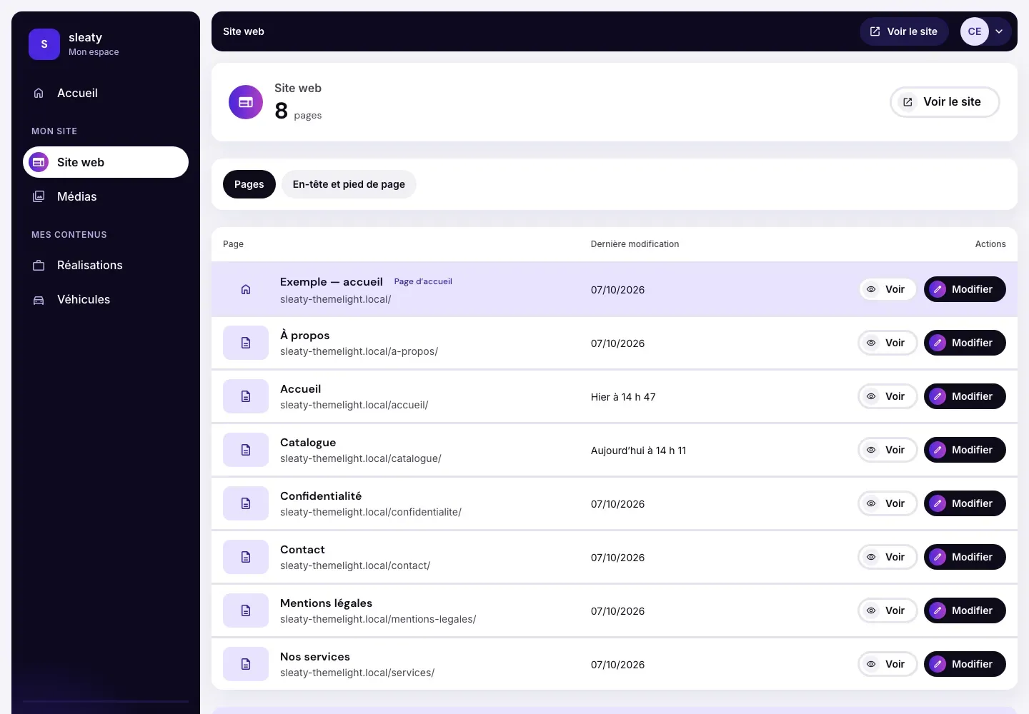This screenshot has width=1029, height=714.
Task: Click Voir in the sleaty-themelight.local/accueil/ row
Action: [x=888, y=396]
